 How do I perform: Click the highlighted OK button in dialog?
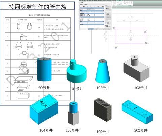pyautogui.click(x=91, y=29)
